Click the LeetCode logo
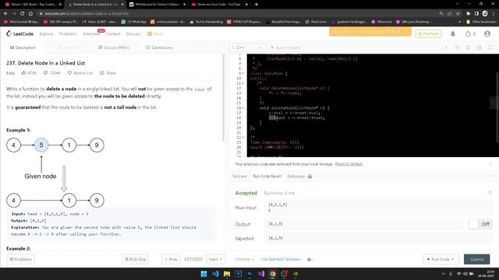Viewport: 499px width, 280px height. pyautogui.click(x=19, y=33)
